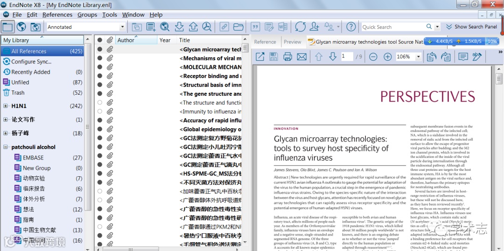This screenshot has width=504, height=251.
Task: Select the Highlight Text tool icon
Action: pos(477,57)
